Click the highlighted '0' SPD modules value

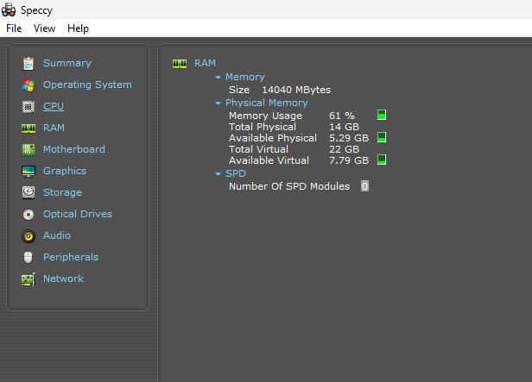tap(364, 186)
